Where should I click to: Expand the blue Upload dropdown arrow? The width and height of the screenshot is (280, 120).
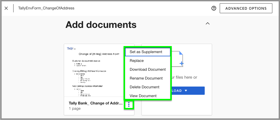(186, 91)
